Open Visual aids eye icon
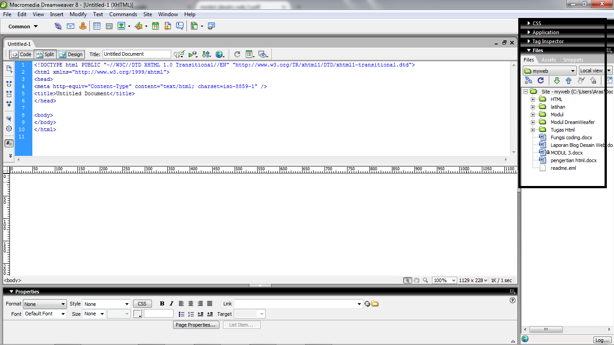This screenshot has height=345, width=614. click(x=263, y=54)
